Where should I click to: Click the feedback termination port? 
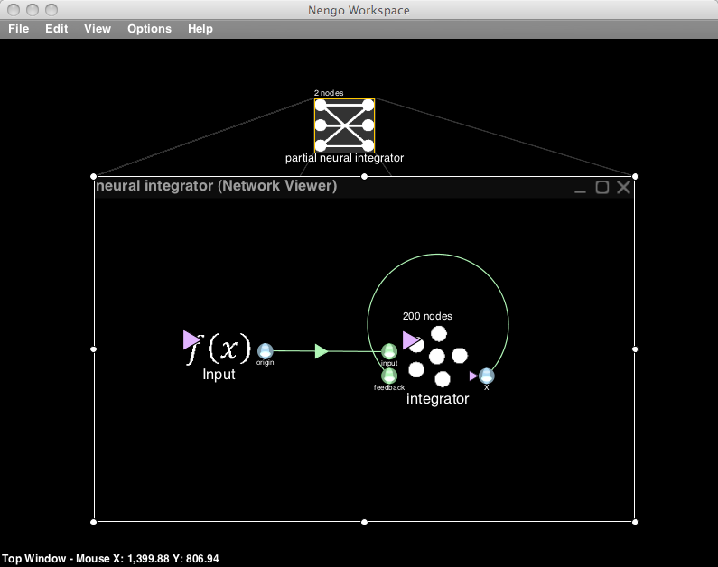tap(389, 376)
